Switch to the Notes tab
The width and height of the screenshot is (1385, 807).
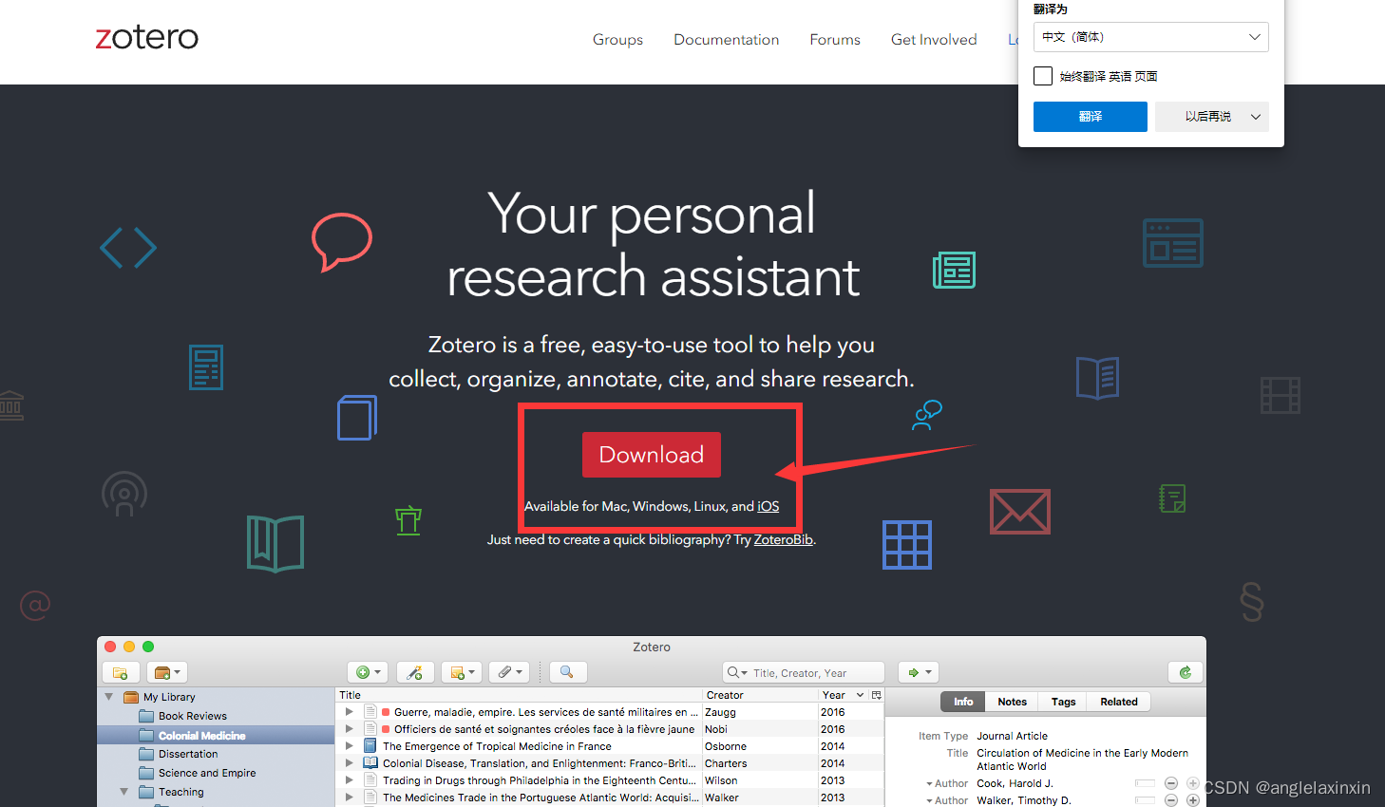tap(1012, 702)
